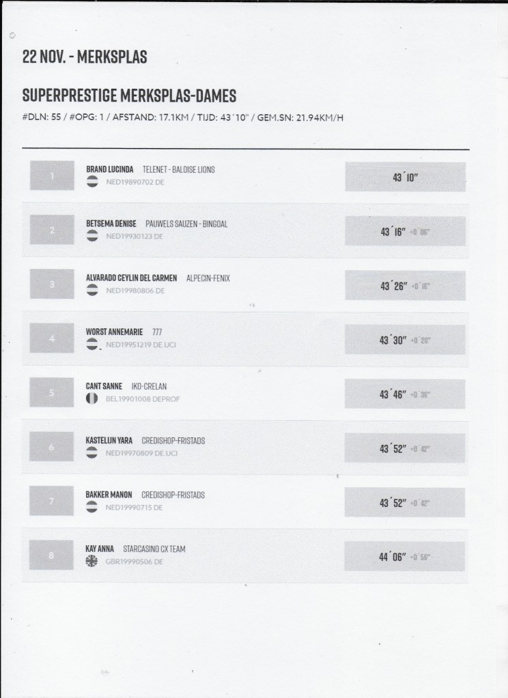Click the winning time 43'10" box

click(405, 177)
